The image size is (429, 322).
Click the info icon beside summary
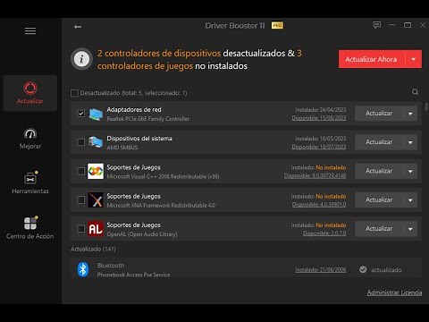coord(81,59)
